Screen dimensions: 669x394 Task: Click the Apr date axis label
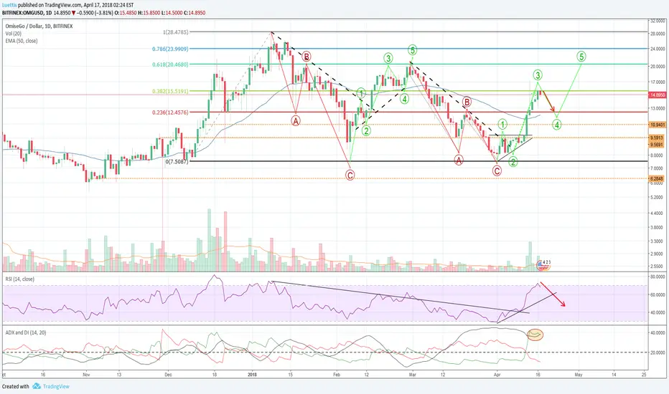tap(497, 375)
